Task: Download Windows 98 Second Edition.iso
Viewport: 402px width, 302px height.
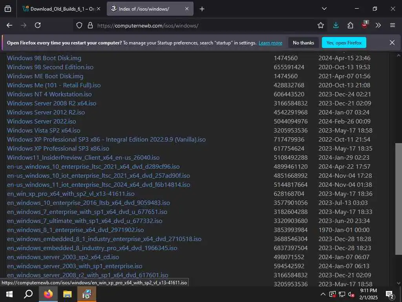Action: (x=50, y=67)
